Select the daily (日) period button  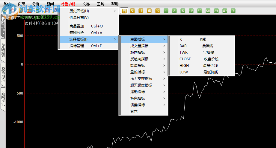tap(124, 11)
